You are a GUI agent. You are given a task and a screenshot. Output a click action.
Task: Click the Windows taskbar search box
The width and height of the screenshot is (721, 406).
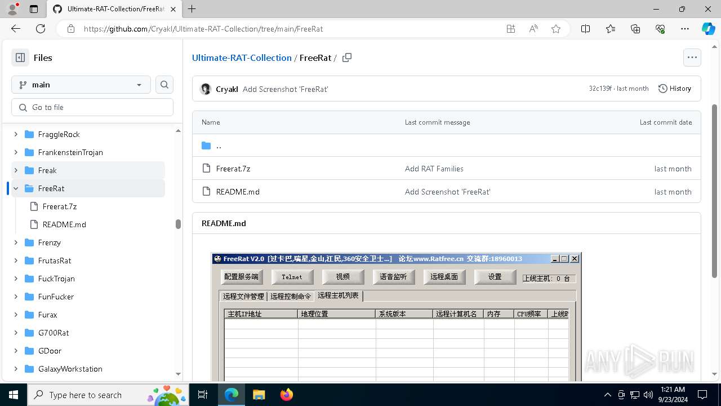(108, 395)
